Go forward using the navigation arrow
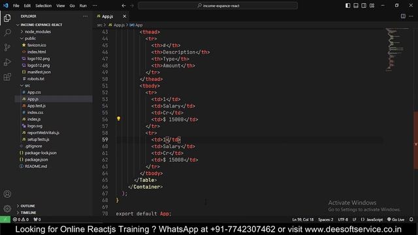The image size is (418, 235). point(132,6)
